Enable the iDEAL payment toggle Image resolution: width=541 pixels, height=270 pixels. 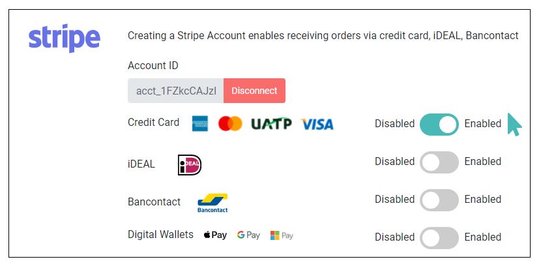coord(439,162)
